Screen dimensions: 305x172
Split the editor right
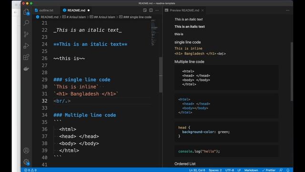coord(151,10)
